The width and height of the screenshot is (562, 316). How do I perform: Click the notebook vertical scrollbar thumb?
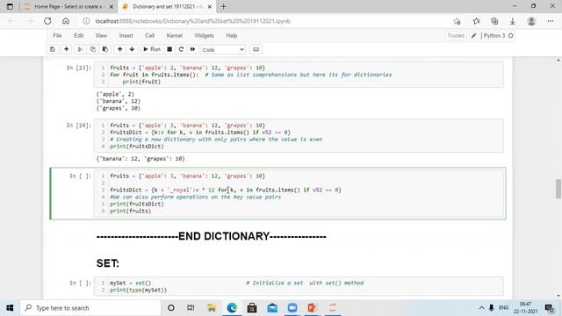click(558, 189)
